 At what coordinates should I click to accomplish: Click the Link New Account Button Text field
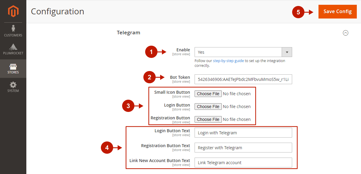point(243,163)
